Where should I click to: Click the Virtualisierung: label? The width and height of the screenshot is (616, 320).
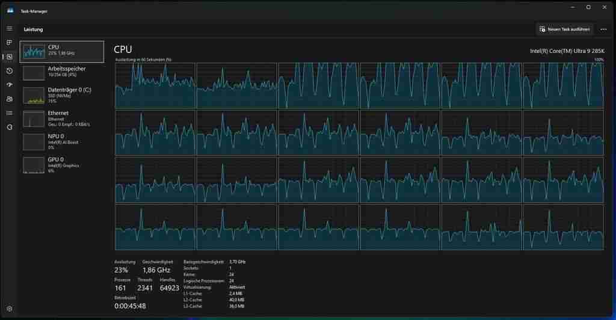click(197, 287)
